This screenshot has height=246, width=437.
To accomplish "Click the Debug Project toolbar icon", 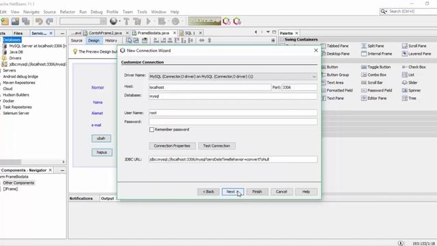I will point(162,21).
